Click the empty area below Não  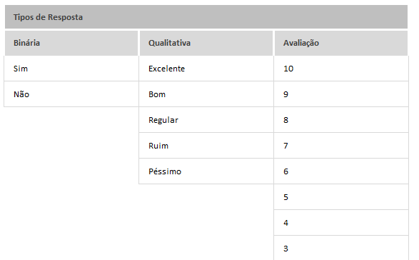tap(71, 184)
